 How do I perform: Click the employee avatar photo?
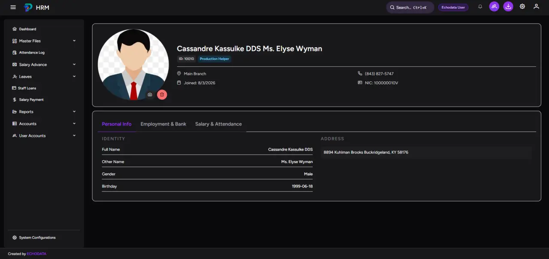tap(133, 65)
